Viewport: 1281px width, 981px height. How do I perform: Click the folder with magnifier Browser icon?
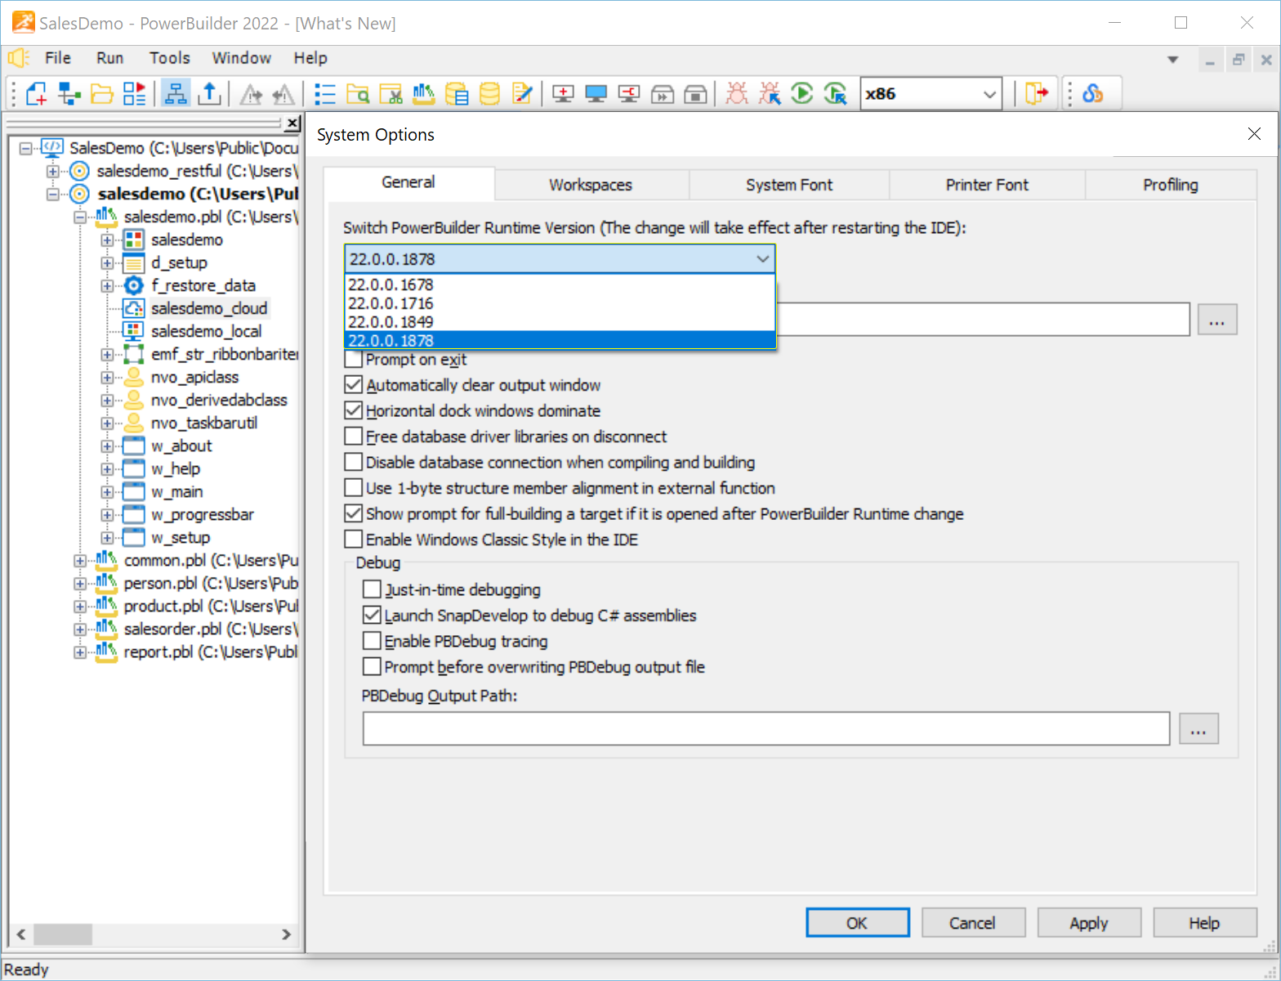pyautogui.click(x=358, y=94)
